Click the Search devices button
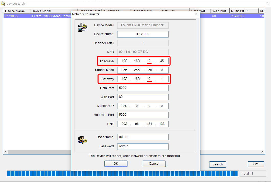This screenshot has width=271, height=182. pos(217,164)
